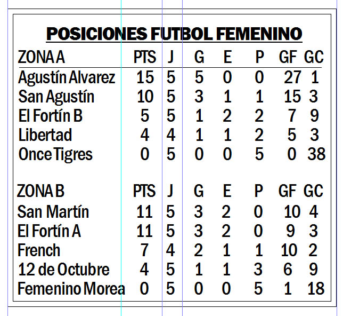Click the Agustín Alvarez team name

pos(67,78)
